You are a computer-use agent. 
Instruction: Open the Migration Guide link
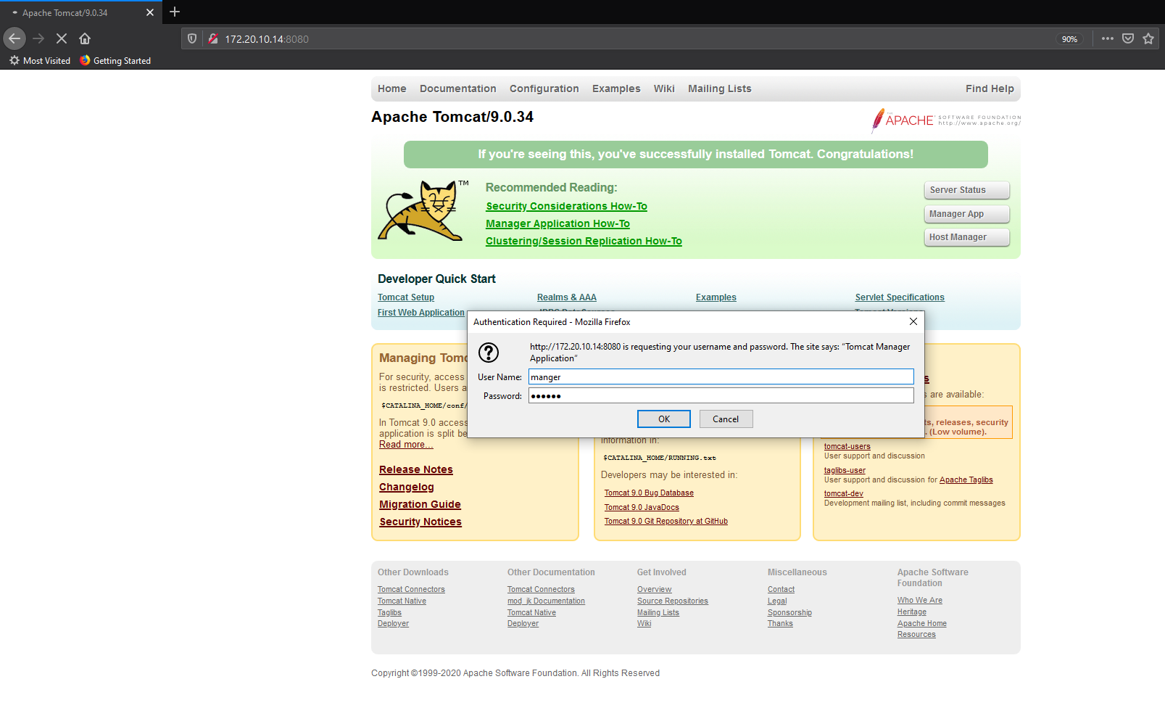tap(420, 505)
